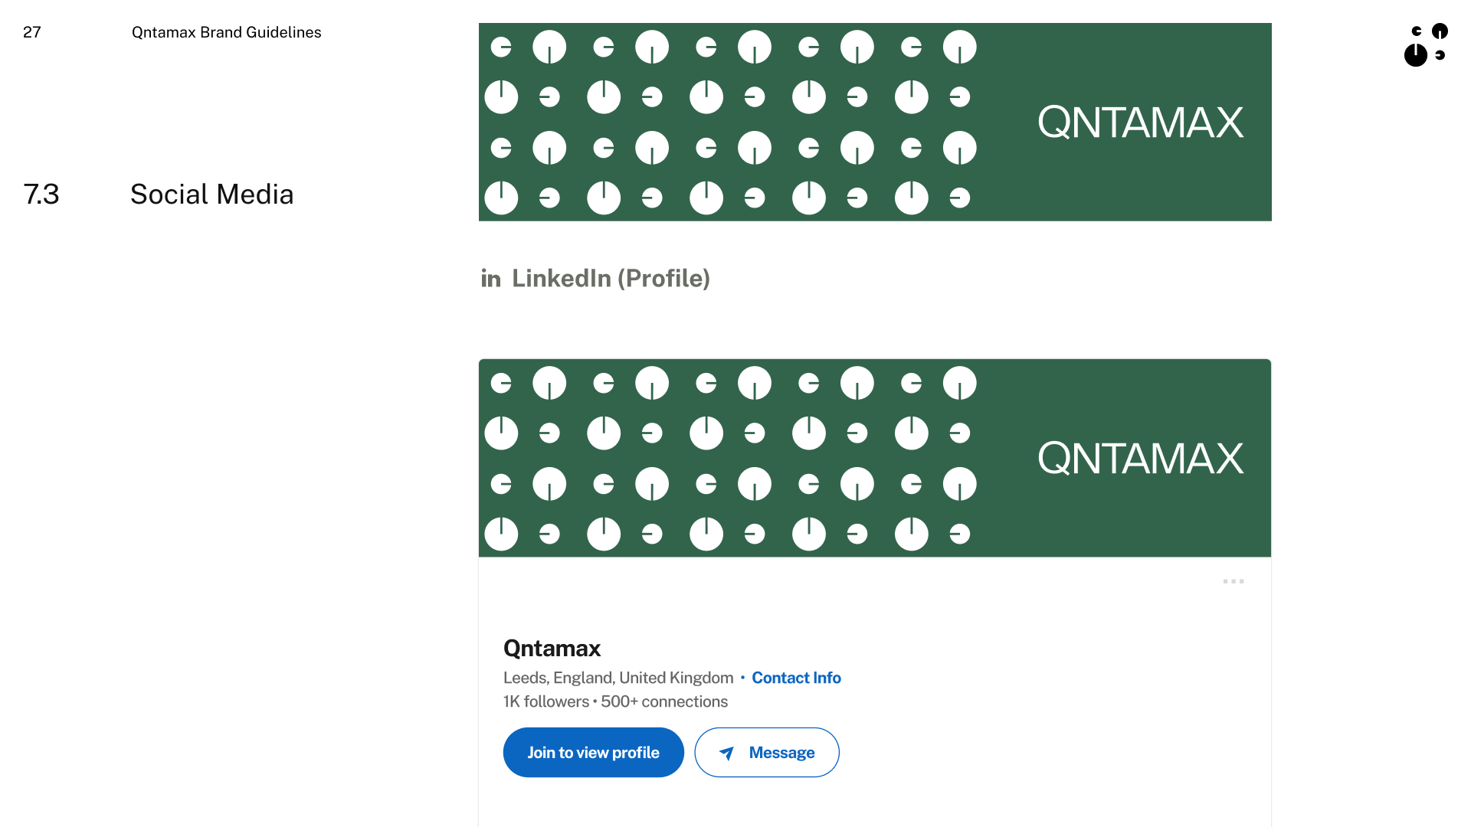Click the LinkedIn 'in' icon
Image resolution: width=1471 pixels, height=827 pixels.
point(490,279)
